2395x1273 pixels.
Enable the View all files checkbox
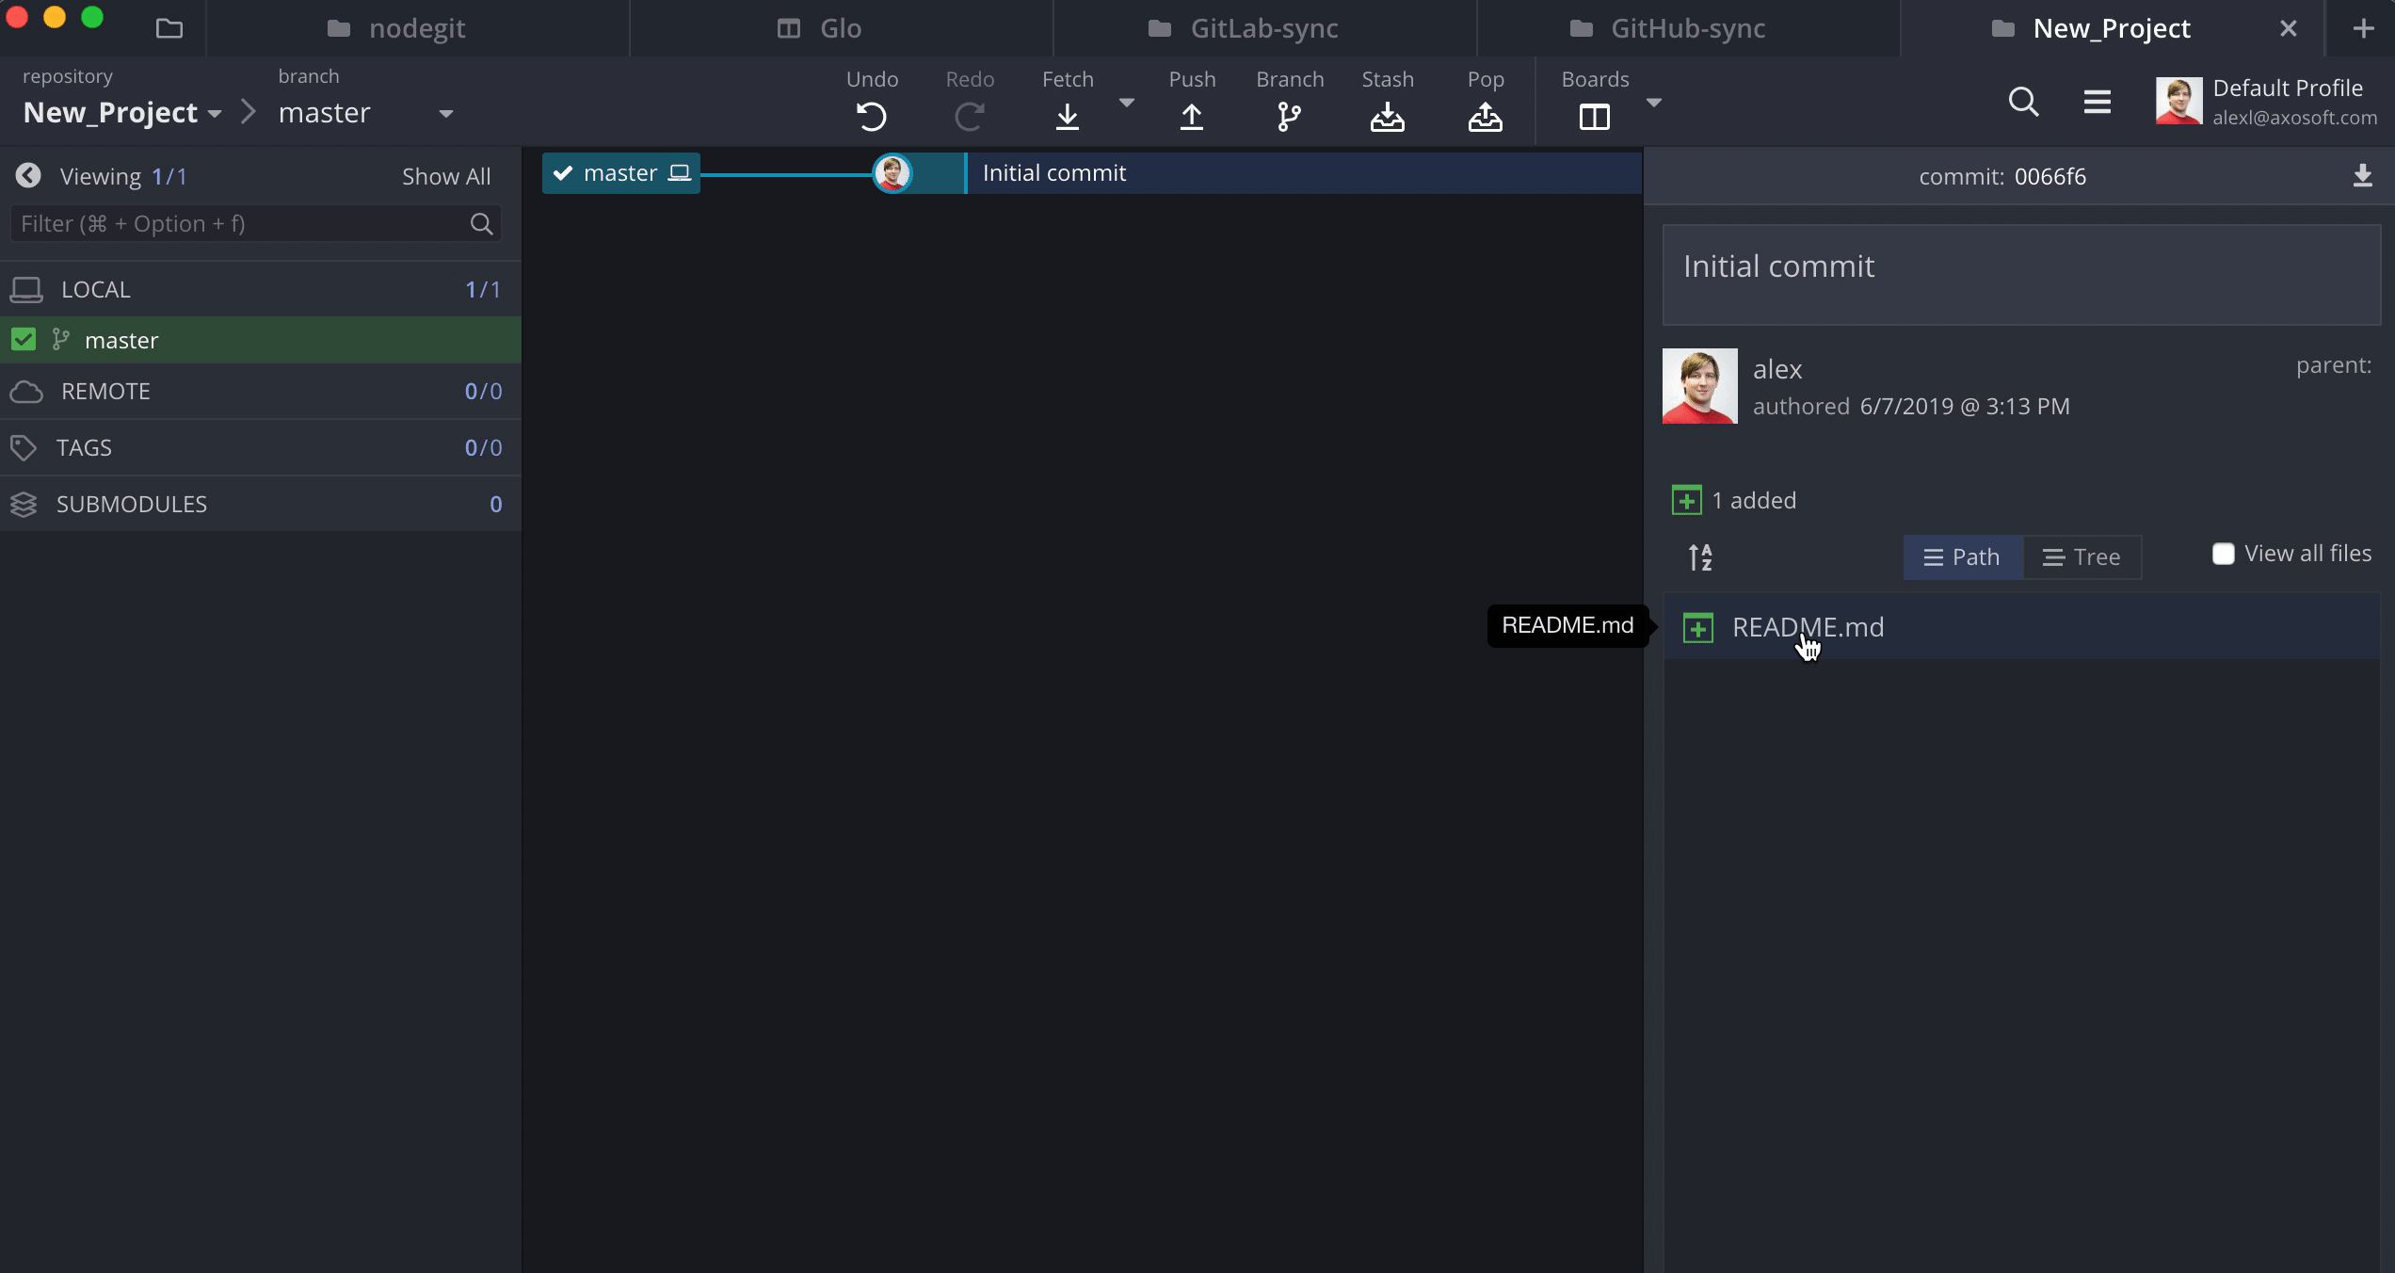[x=2223, y=554]
